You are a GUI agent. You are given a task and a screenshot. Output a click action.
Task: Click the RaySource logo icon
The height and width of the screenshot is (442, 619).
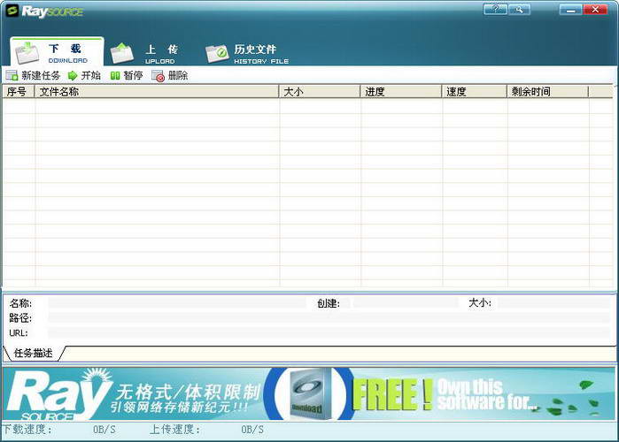[x=12, y=11]
